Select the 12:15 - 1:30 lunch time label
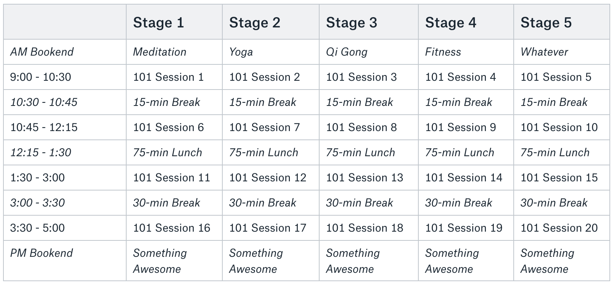This screenshot has width=614, height=285. [40, 152]
